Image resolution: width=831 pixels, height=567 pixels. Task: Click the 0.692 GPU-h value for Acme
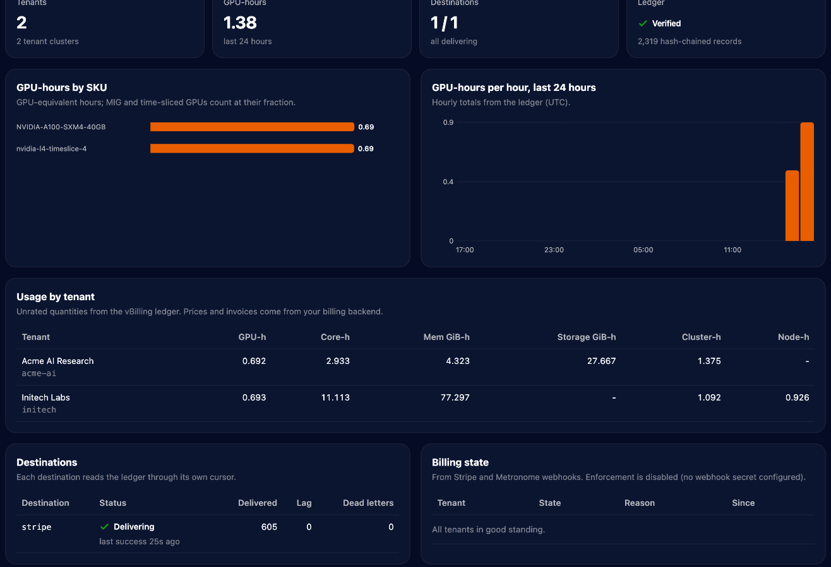pyautogui.click(x=254, y=361)
